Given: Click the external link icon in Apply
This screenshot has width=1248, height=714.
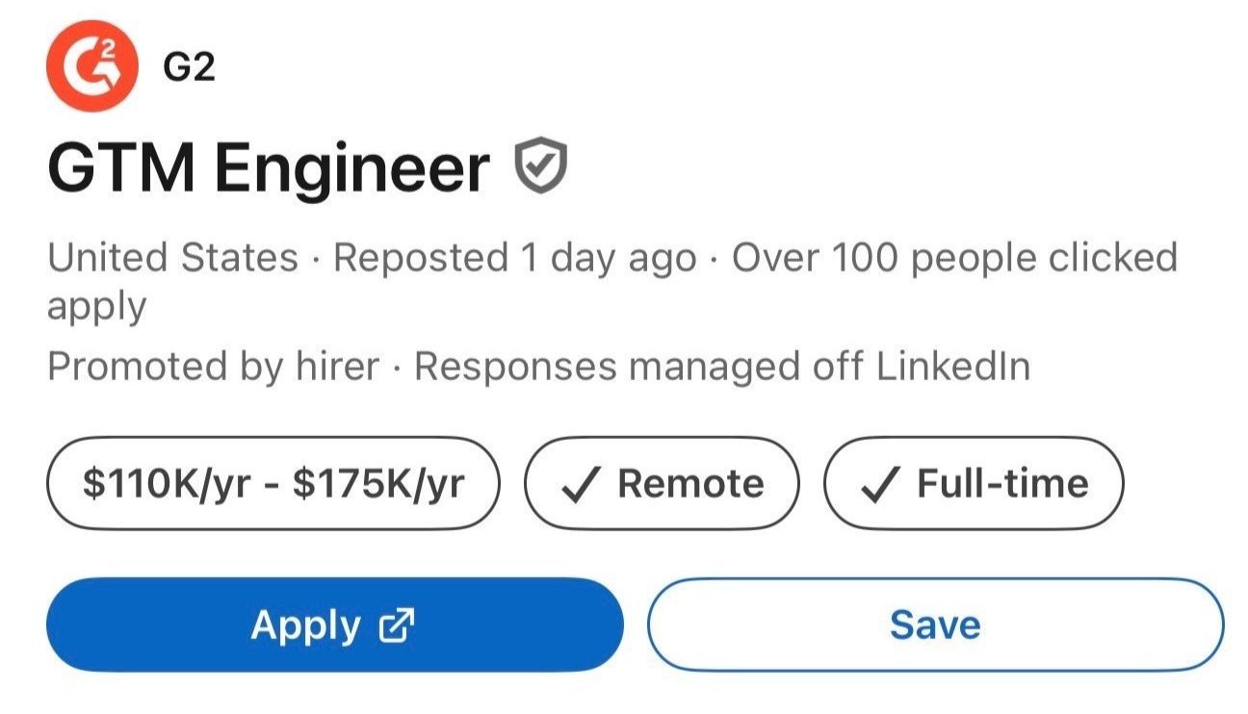Looking at the screenshot, I should (397, 626).
